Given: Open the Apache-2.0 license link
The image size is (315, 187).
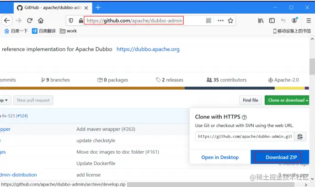Looking at the screenshot, I should pos(283,80).
